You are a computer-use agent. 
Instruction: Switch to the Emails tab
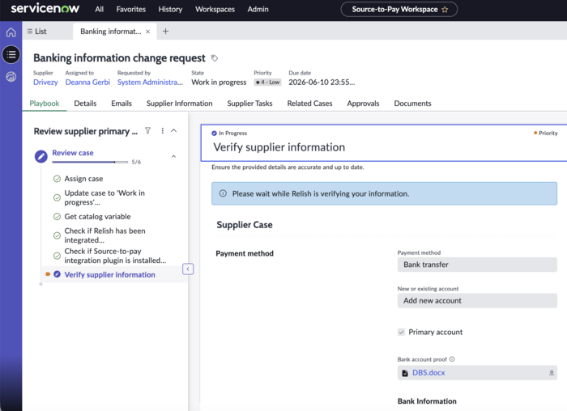(122, 104)
